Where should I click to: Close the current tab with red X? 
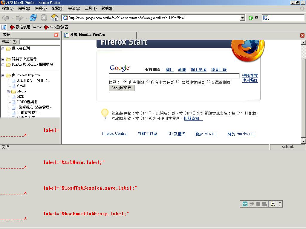[x=302, y=35]
